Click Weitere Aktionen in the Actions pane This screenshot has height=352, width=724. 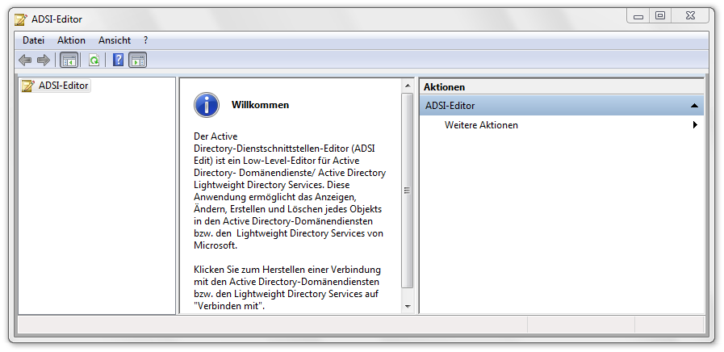pos(481,125)
